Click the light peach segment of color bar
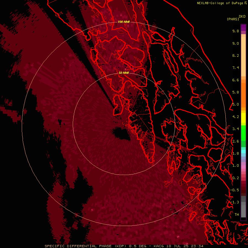The image size is (248, 248). 243,56
